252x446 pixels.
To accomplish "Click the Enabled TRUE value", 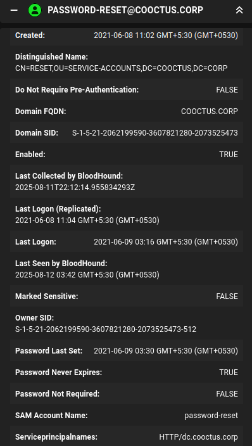I will click(229, 155).
